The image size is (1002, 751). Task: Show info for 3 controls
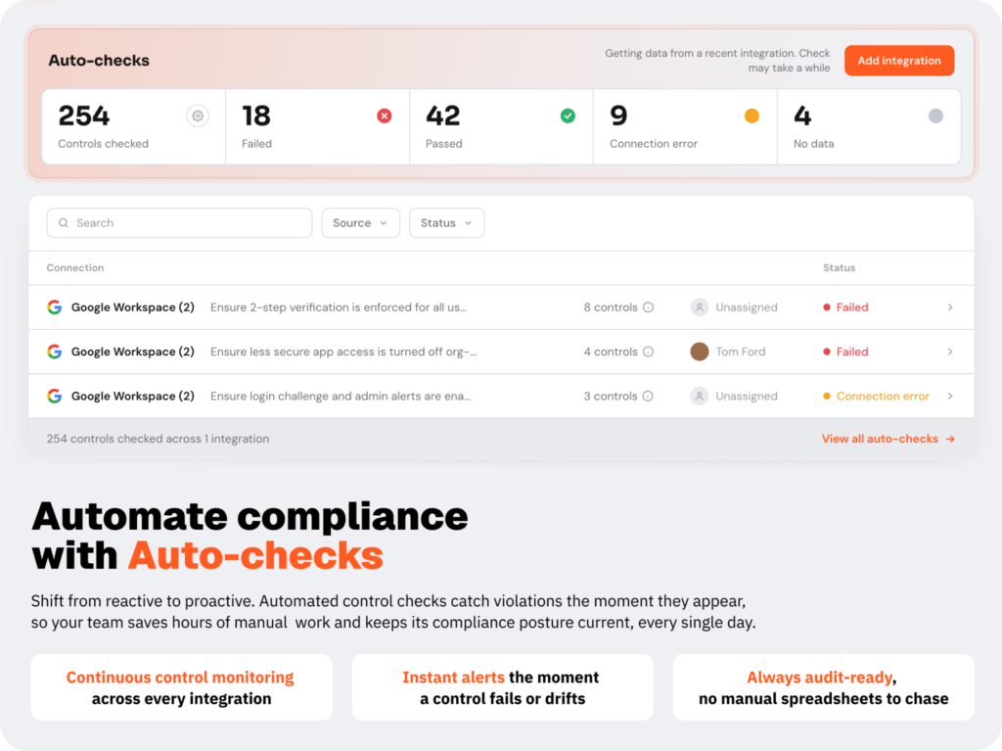point(648,396)
